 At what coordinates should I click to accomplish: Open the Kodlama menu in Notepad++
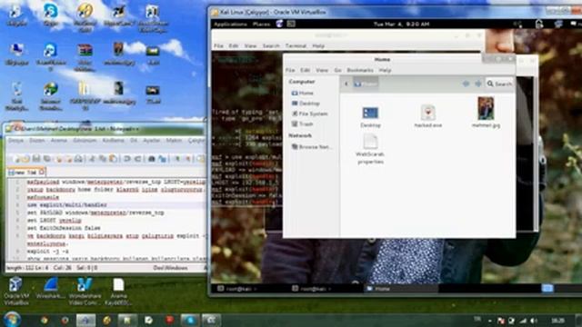pos(113,141)
